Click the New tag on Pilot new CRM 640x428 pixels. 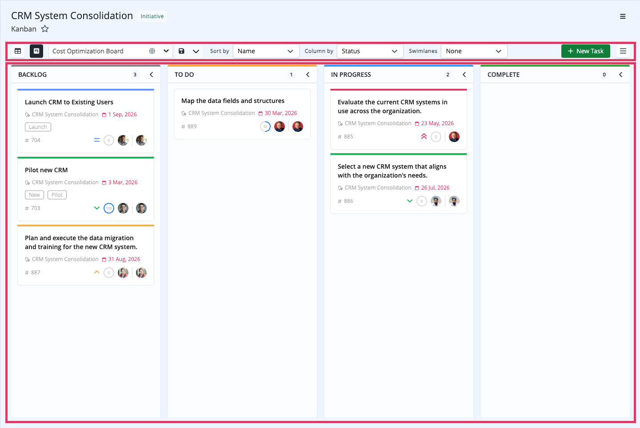click(x=34, y=195)
